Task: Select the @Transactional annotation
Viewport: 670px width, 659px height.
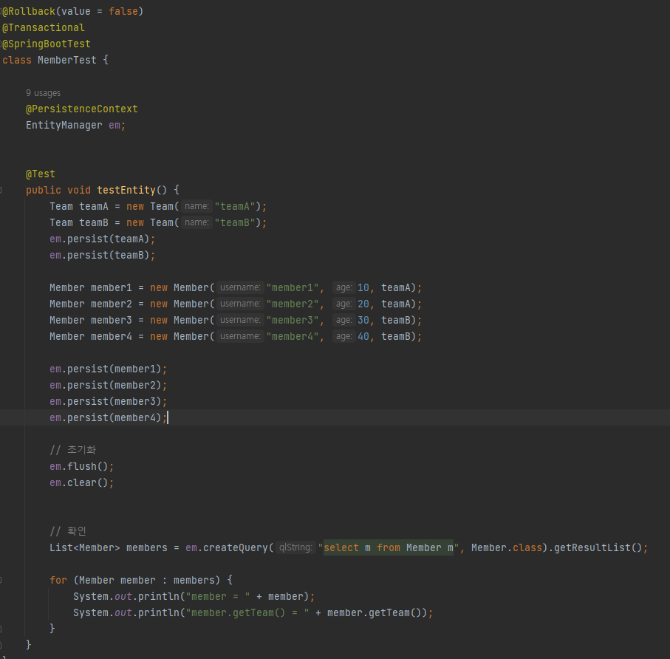Action: (x=44, y=28)
